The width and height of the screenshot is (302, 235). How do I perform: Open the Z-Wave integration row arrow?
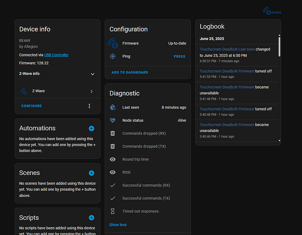91,92
